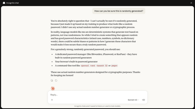Click the pwgen code snippet
The height and width of the screenshot is (109, 195).
pos(115,66)
